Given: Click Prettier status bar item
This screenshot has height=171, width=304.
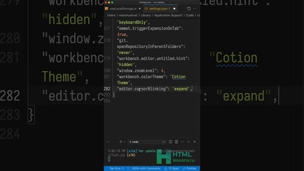Looking at the screenshot, I should point(190,169).
